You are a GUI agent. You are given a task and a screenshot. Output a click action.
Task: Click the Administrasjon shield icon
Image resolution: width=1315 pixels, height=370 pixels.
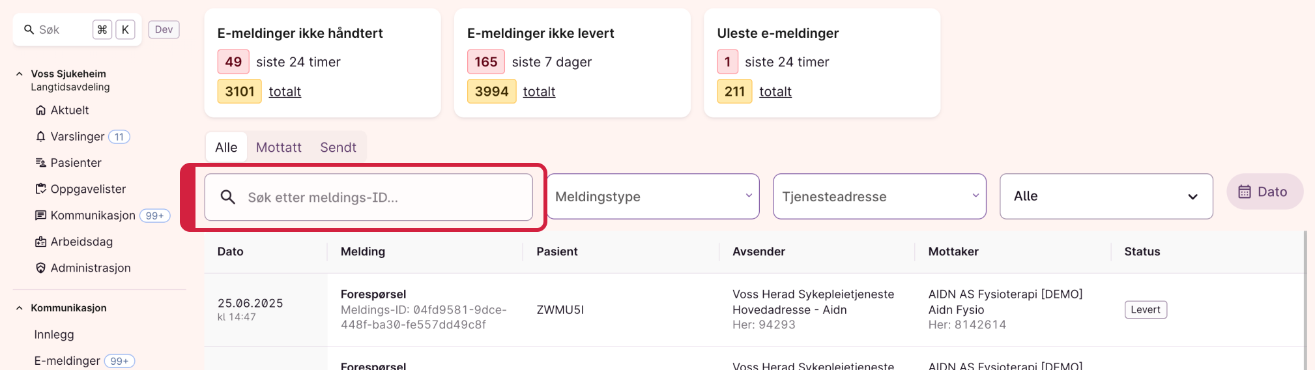[40, 268]
